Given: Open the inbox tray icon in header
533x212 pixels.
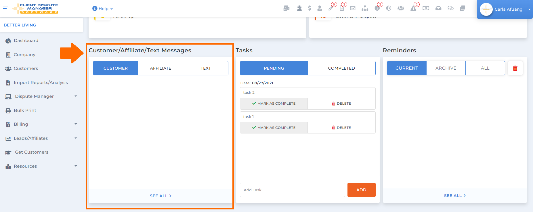Looking at the screenshot, I should click(x=438, y=8).
